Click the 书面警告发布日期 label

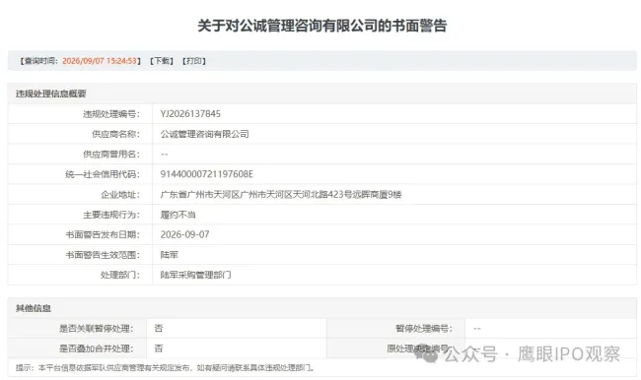tap(103, 234)
